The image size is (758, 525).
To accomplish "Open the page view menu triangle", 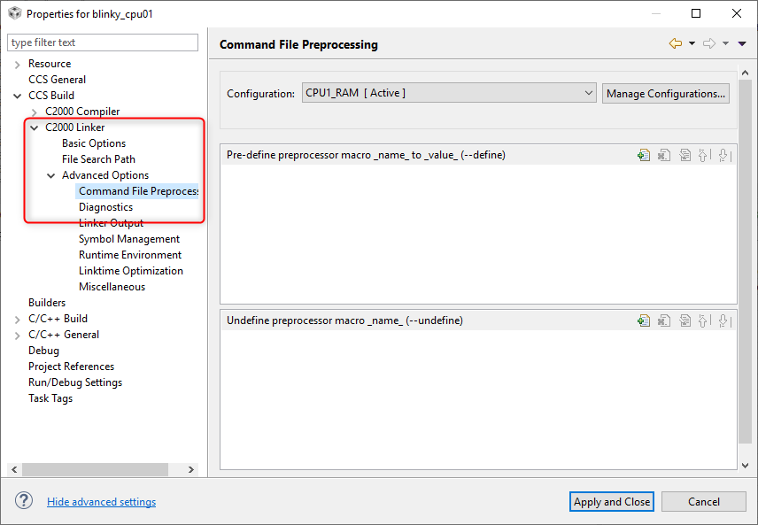I will 741,43.
